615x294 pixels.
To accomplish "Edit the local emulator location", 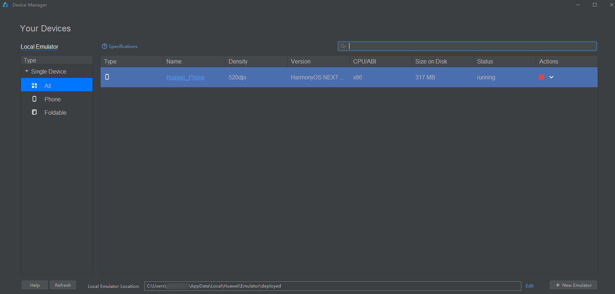I will [530, 286].
